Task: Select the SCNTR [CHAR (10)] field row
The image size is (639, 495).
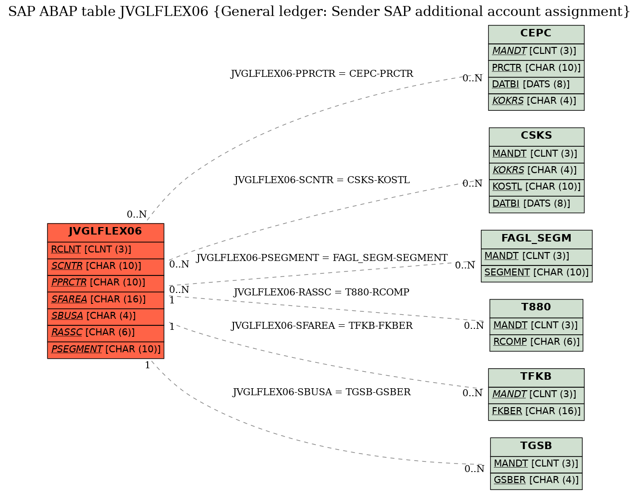Action: [106, 266]
